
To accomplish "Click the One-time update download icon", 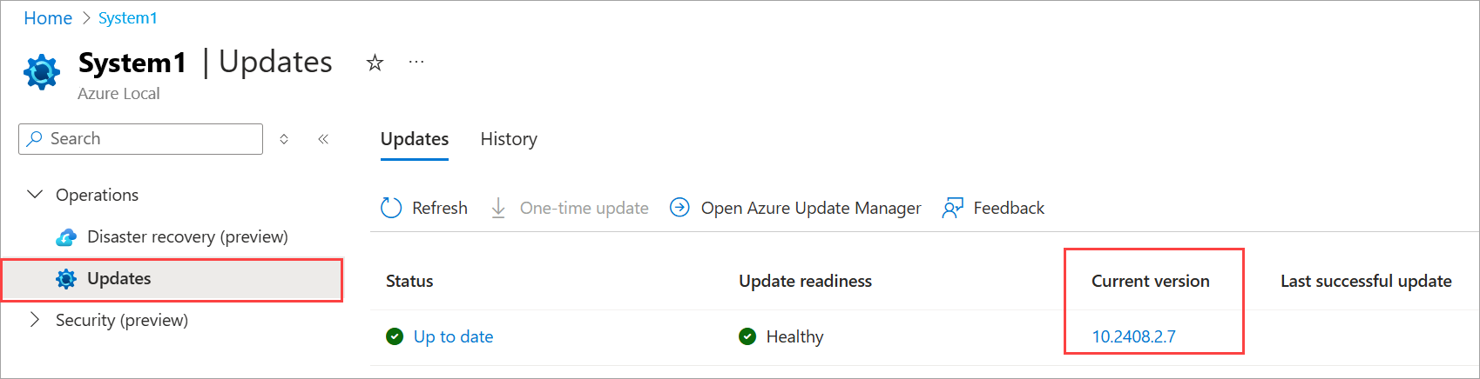I will point(498,208).
